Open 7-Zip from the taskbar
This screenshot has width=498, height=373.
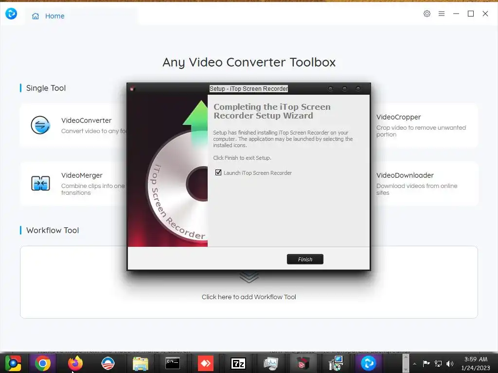(x=238, y=363)
